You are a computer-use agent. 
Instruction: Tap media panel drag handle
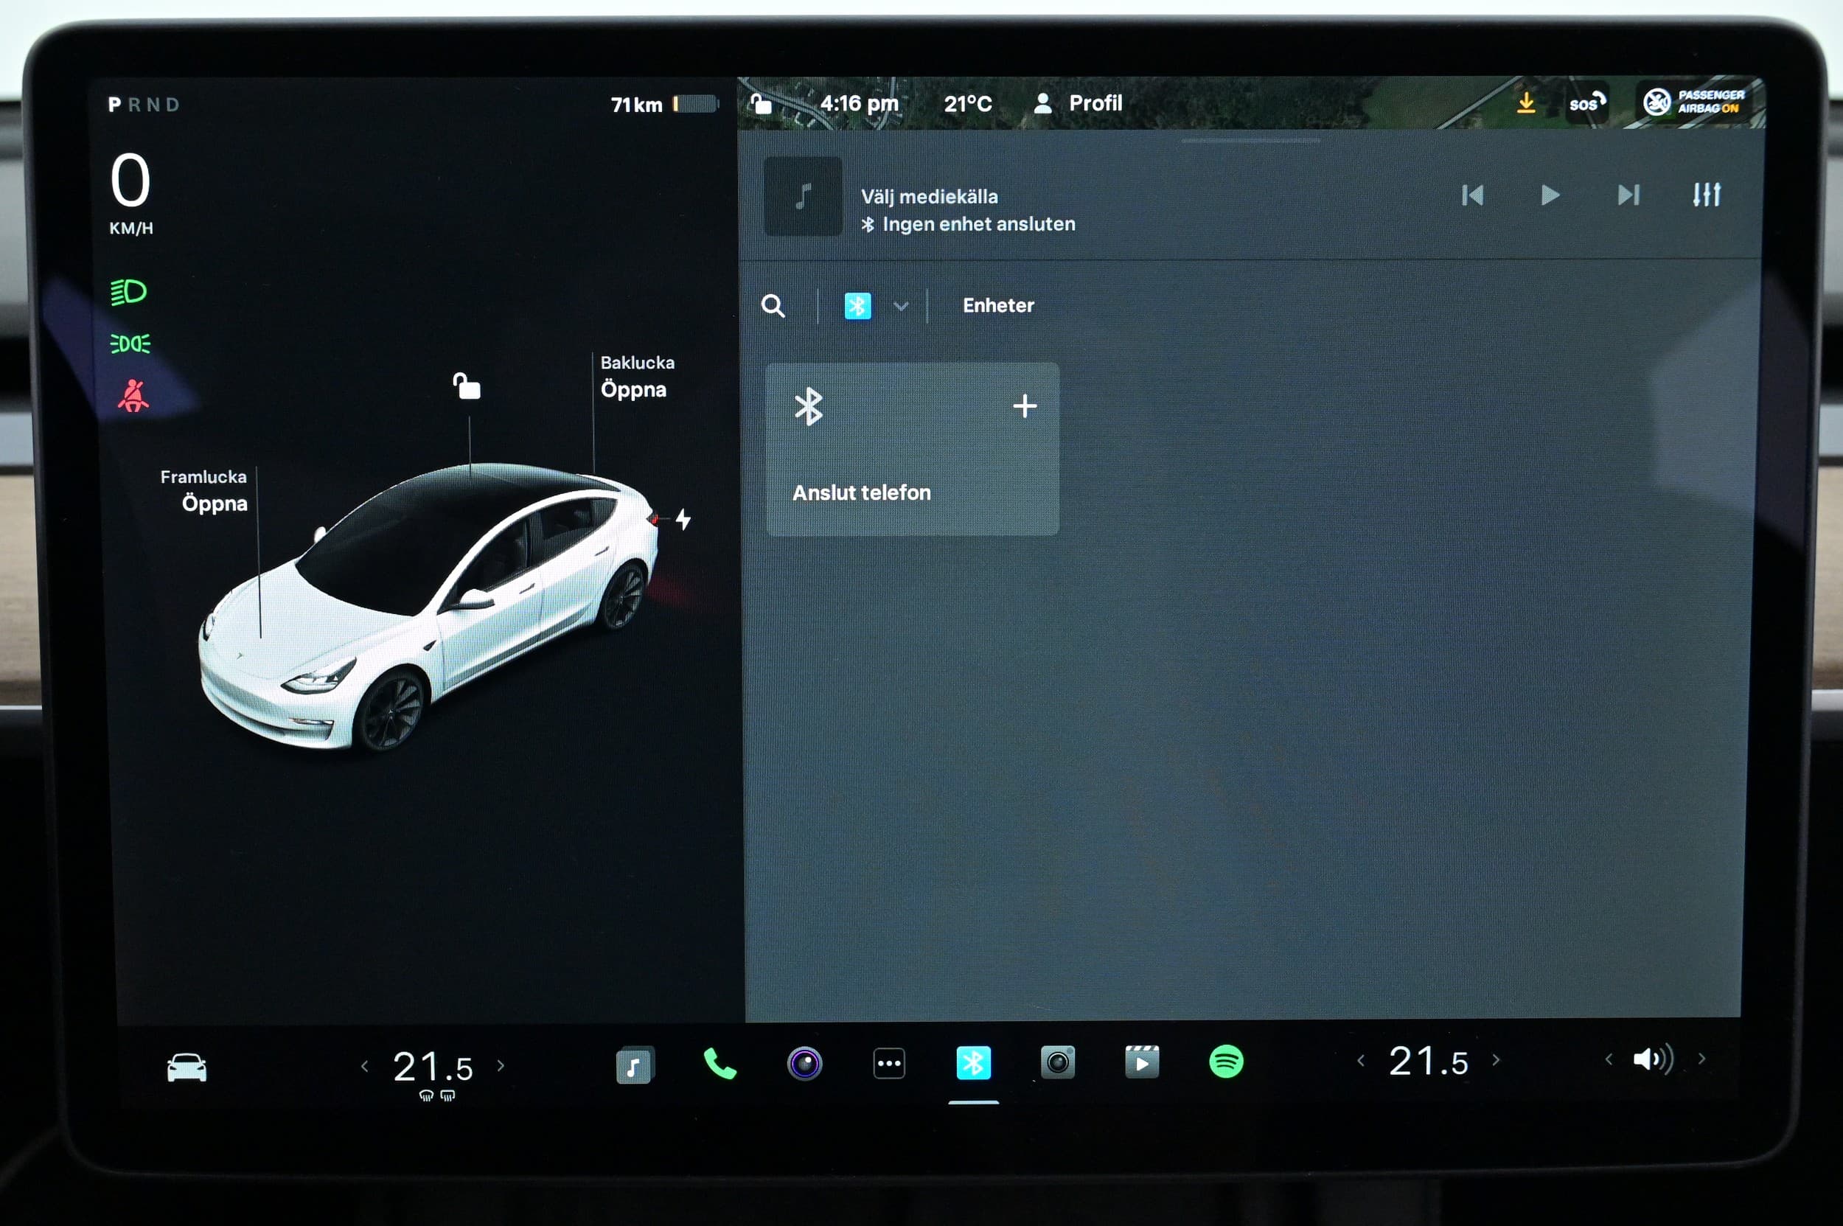click(1250, 141)
